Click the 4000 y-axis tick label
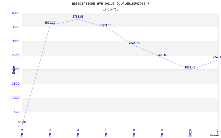Screen dimensions: 221x138 [x=16, y=13]
